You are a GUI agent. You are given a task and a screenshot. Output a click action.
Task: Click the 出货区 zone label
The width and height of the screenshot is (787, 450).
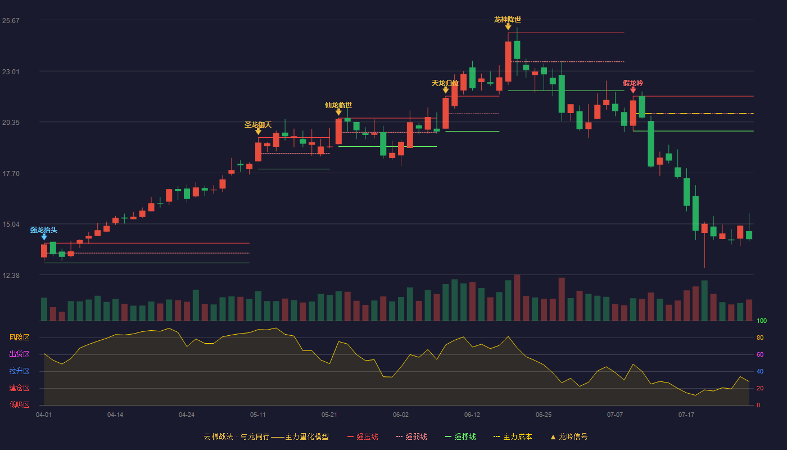tap(19, 354)
